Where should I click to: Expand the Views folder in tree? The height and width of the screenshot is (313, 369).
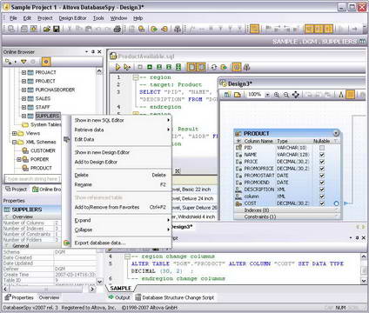(14, 134)
